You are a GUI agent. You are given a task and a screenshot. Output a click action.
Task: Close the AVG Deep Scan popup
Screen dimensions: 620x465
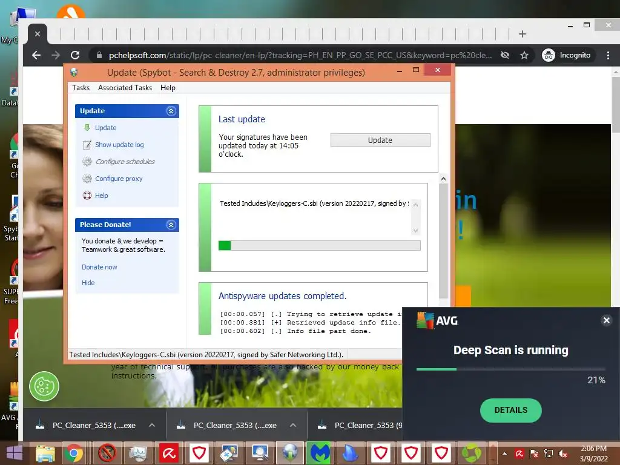607,320
